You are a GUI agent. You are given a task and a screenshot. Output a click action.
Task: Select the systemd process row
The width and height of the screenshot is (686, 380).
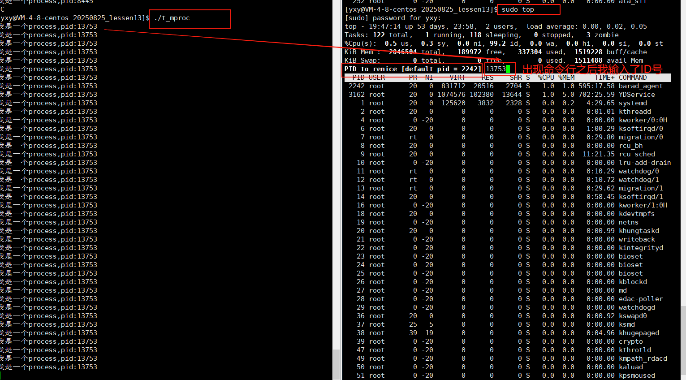tap(508, 103)
